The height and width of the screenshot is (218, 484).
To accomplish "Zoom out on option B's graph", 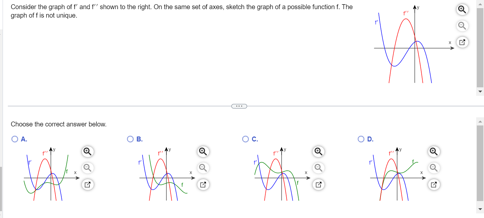I will pyautogui.click(x=203, y=168).
